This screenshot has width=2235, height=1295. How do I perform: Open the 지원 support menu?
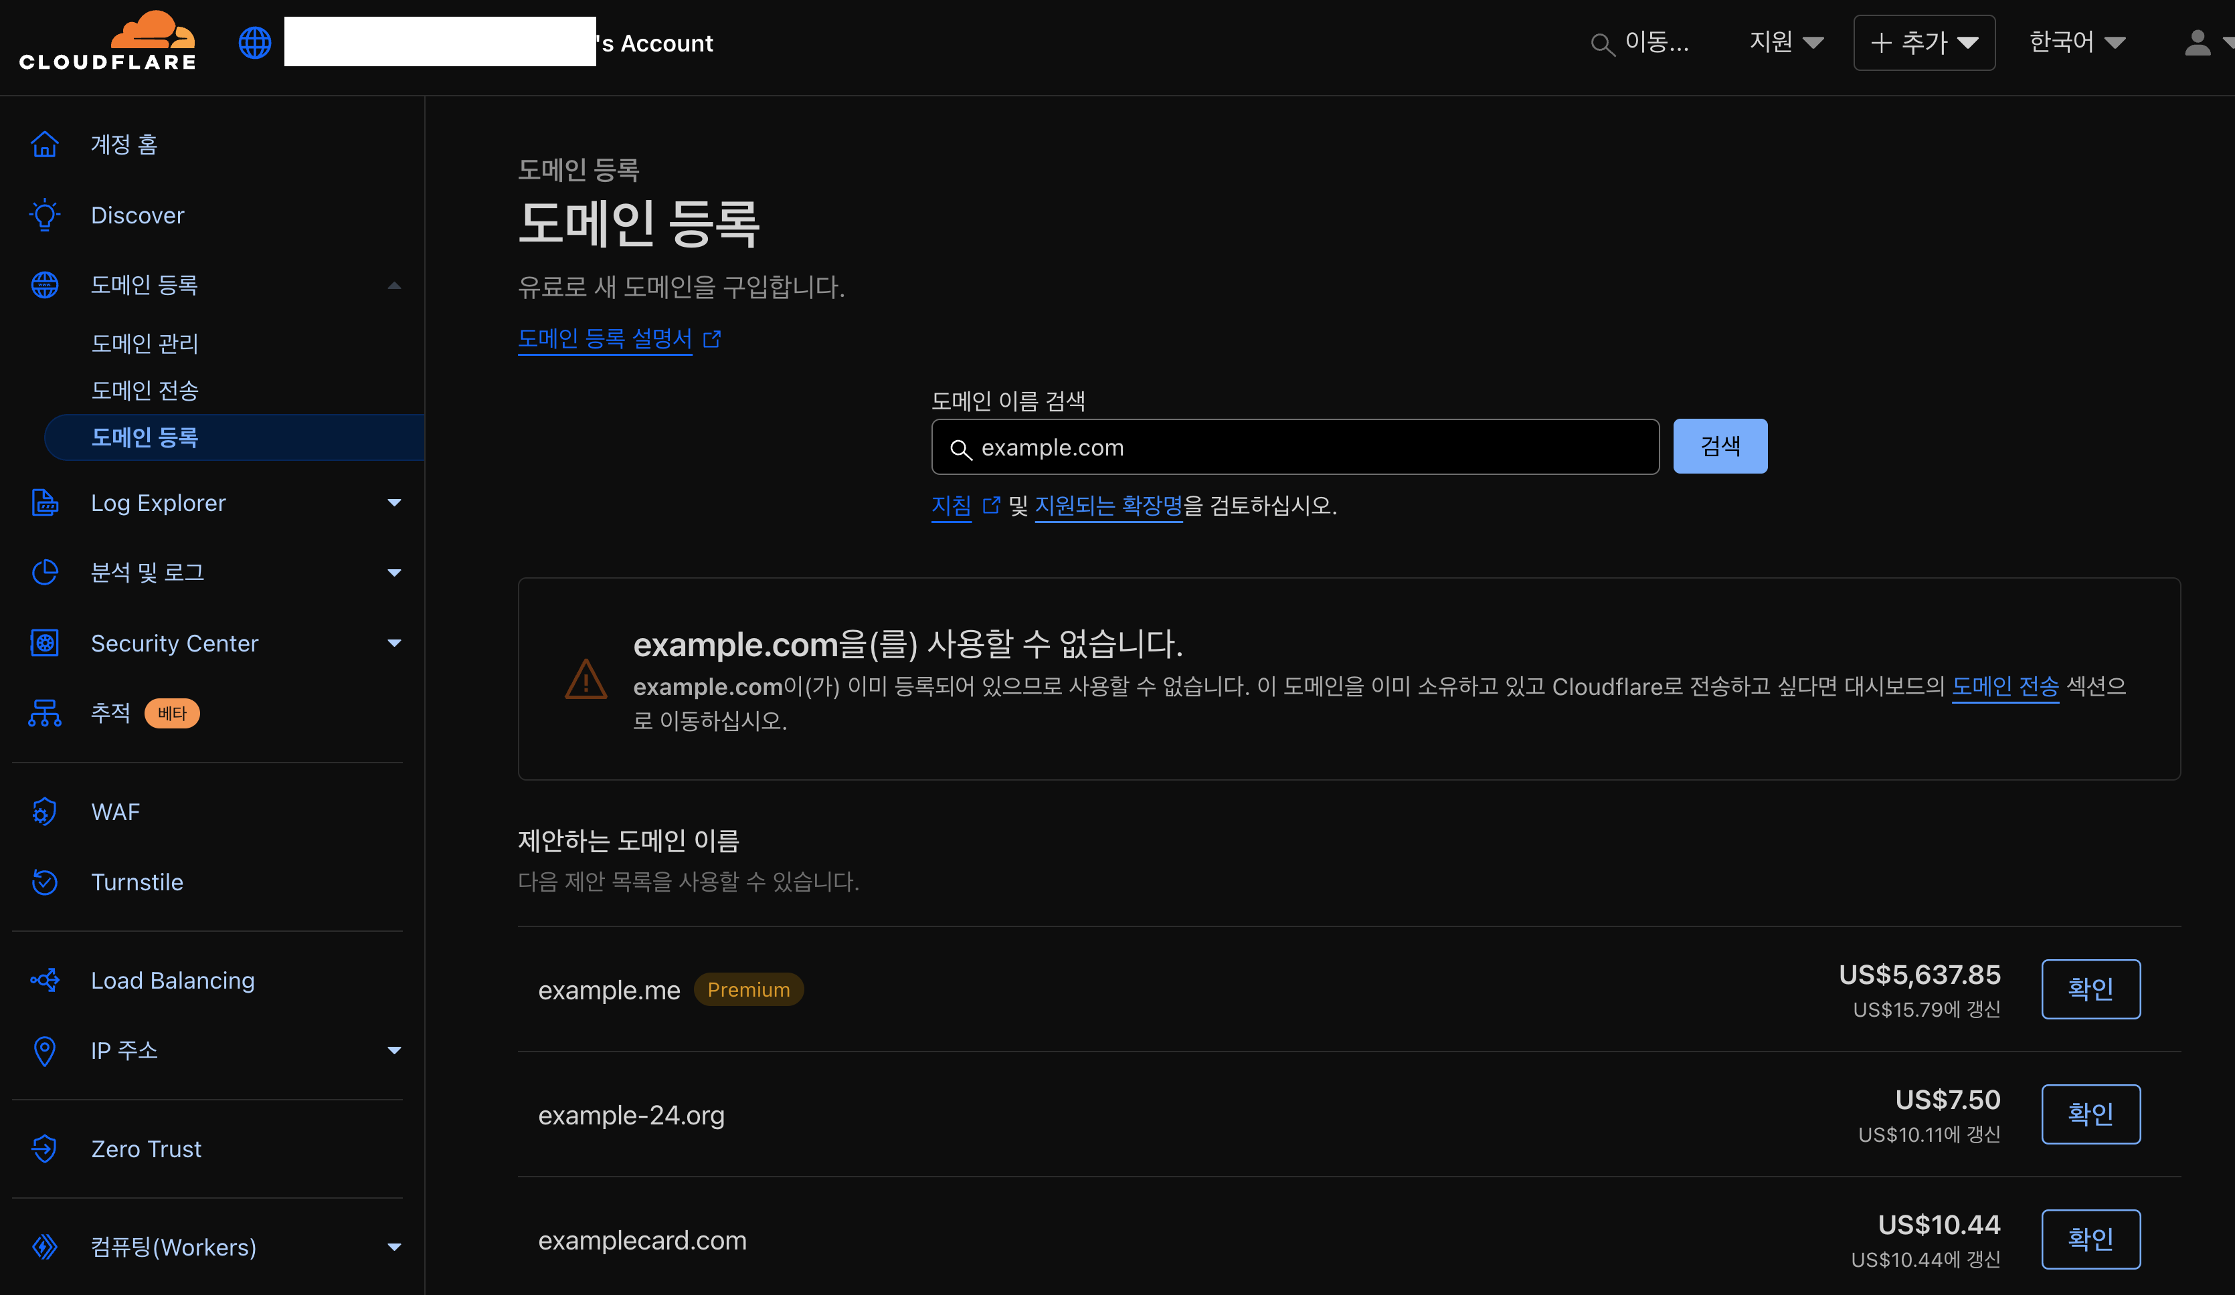coord(1785,43)
